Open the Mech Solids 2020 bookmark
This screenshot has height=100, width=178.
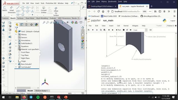(x=109, y=16)
